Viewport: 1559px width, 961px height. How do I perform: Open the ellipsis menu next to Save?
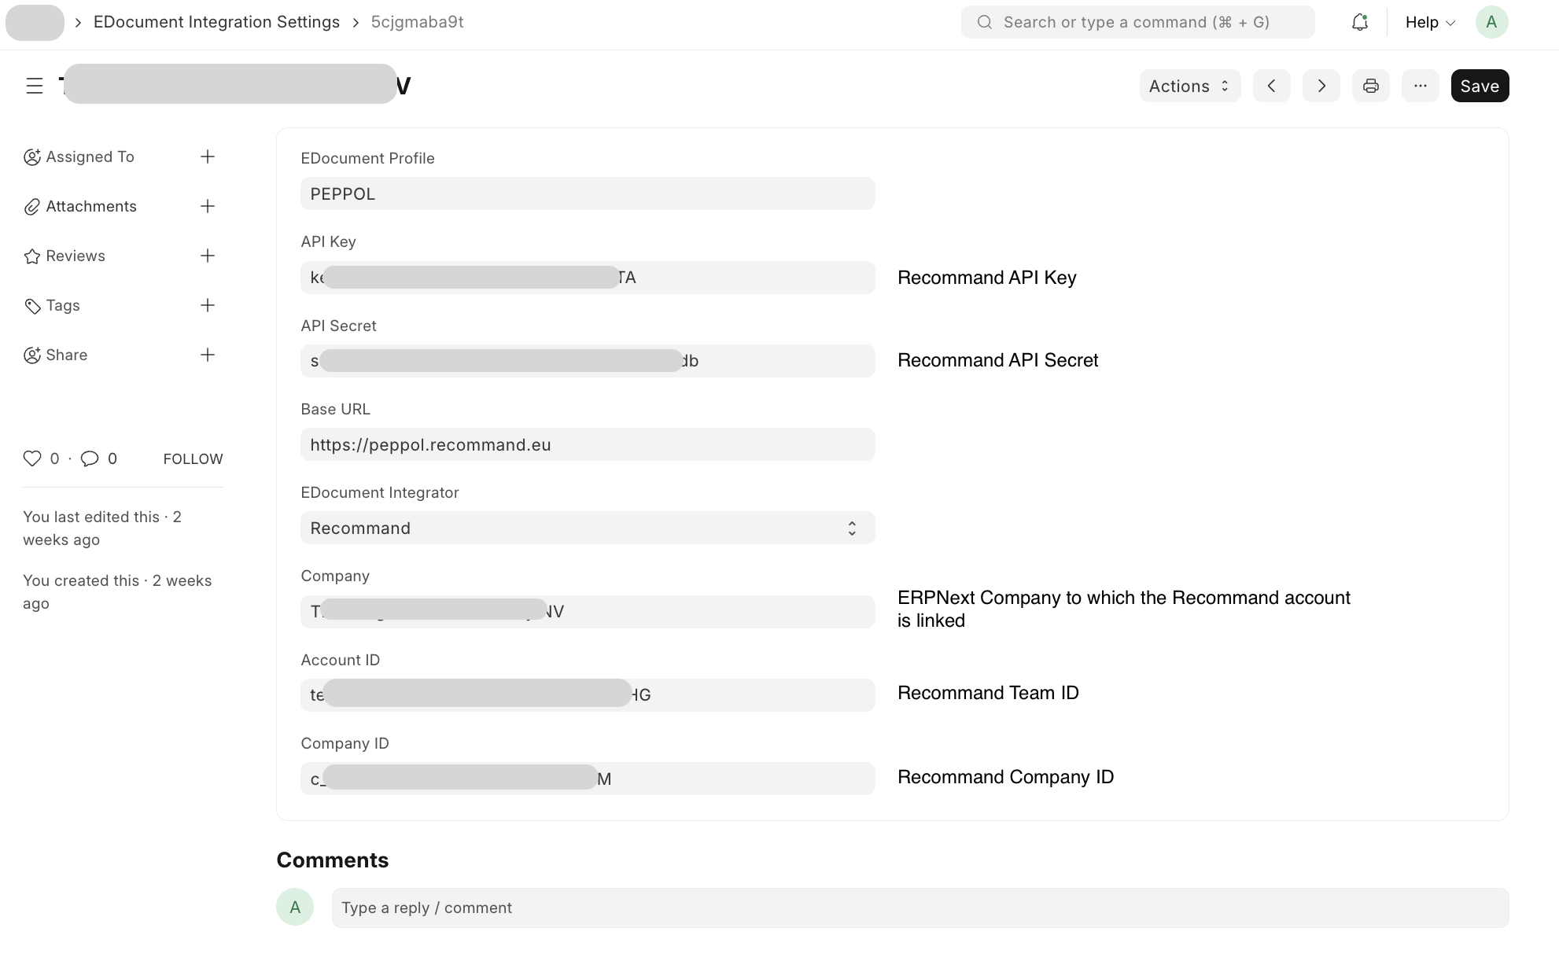tap(1421, 86)
